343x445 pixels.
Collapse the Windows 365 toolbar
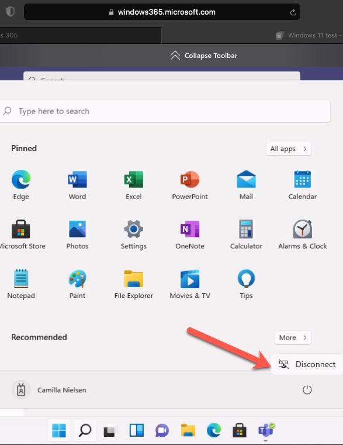pos(204,56)
